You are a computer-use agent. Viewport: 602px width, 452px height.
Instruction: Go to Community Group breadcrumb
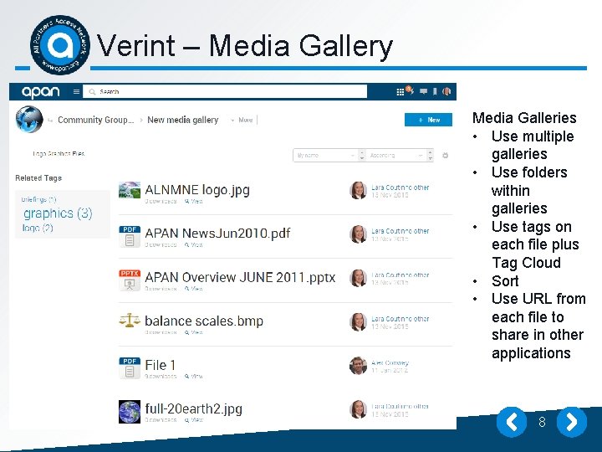coord(95,120)
